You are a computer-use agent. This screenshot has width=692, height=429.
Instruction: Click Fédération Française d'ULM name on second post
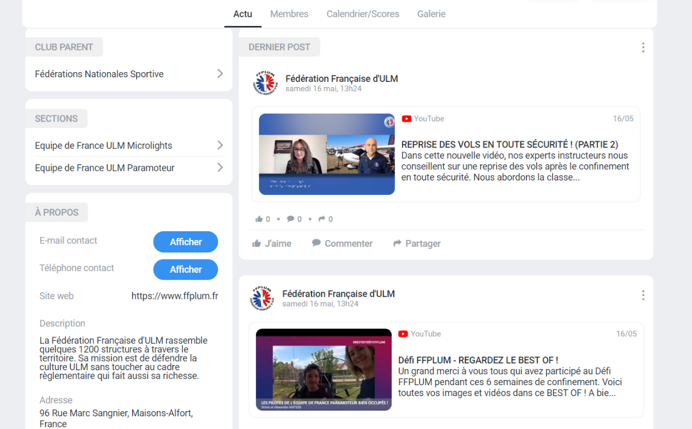tap(339, 293)
